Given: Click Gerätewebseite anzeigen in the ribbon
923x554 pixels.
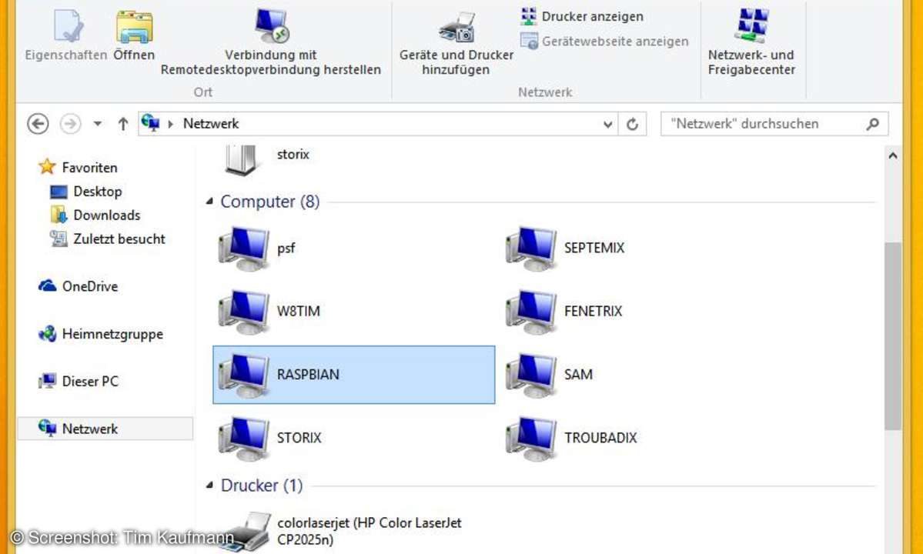Looking at the screenshot, I should [x=604, y=42].
